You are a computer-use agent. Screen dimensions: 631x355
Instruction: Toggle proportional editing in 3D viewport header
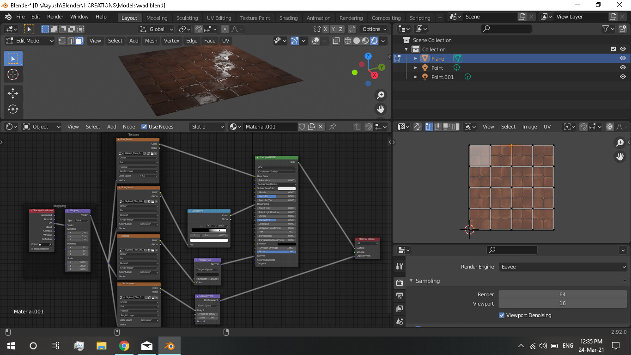point(225,29)
